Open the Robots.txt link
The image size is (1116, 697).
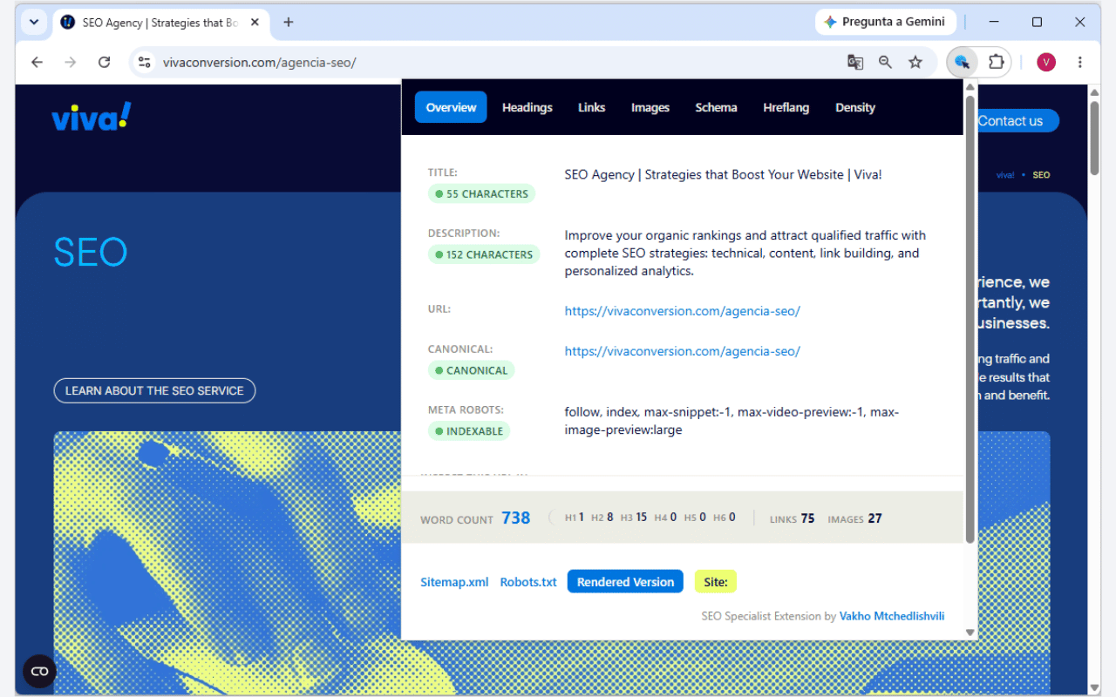(528, 582)
